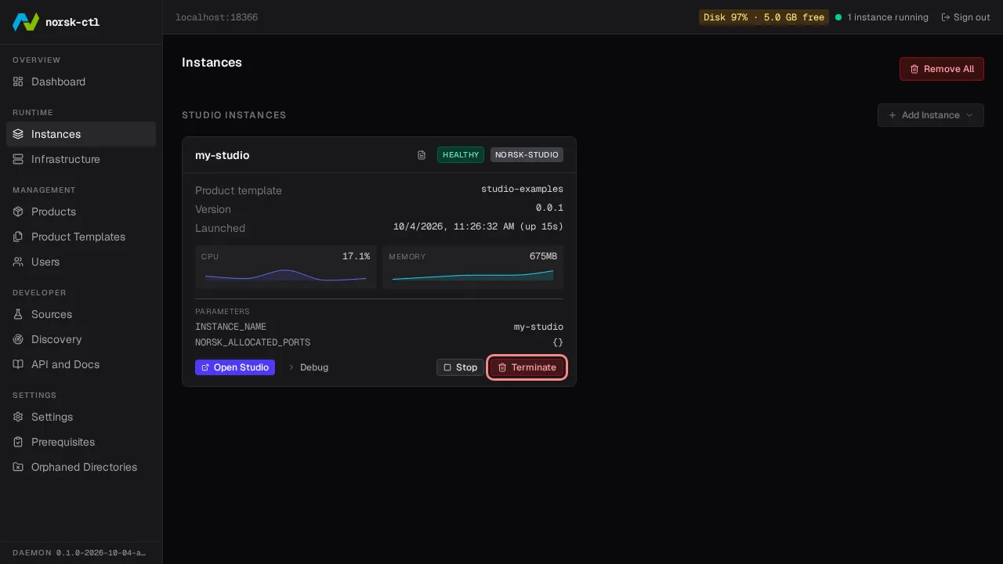Open my-studio logs document icon

(x=422, y=155)
